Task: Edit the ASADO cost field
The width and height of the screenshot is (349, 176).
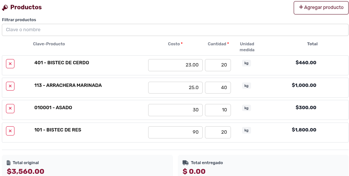Action: click(175, 110)
